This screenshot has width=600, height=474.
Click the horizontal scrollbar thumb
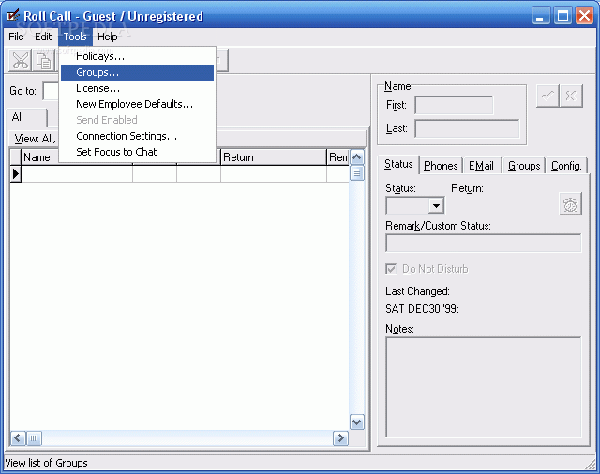tap(34, 438)
